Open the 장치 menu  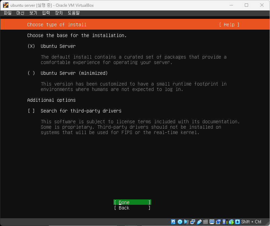click(x=59, y=13)
